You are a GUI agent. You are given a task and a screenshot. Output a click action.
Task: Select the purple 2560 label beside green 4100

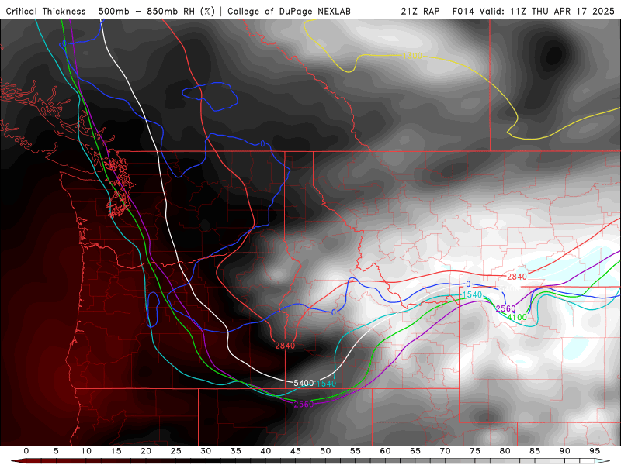[506, 308]
